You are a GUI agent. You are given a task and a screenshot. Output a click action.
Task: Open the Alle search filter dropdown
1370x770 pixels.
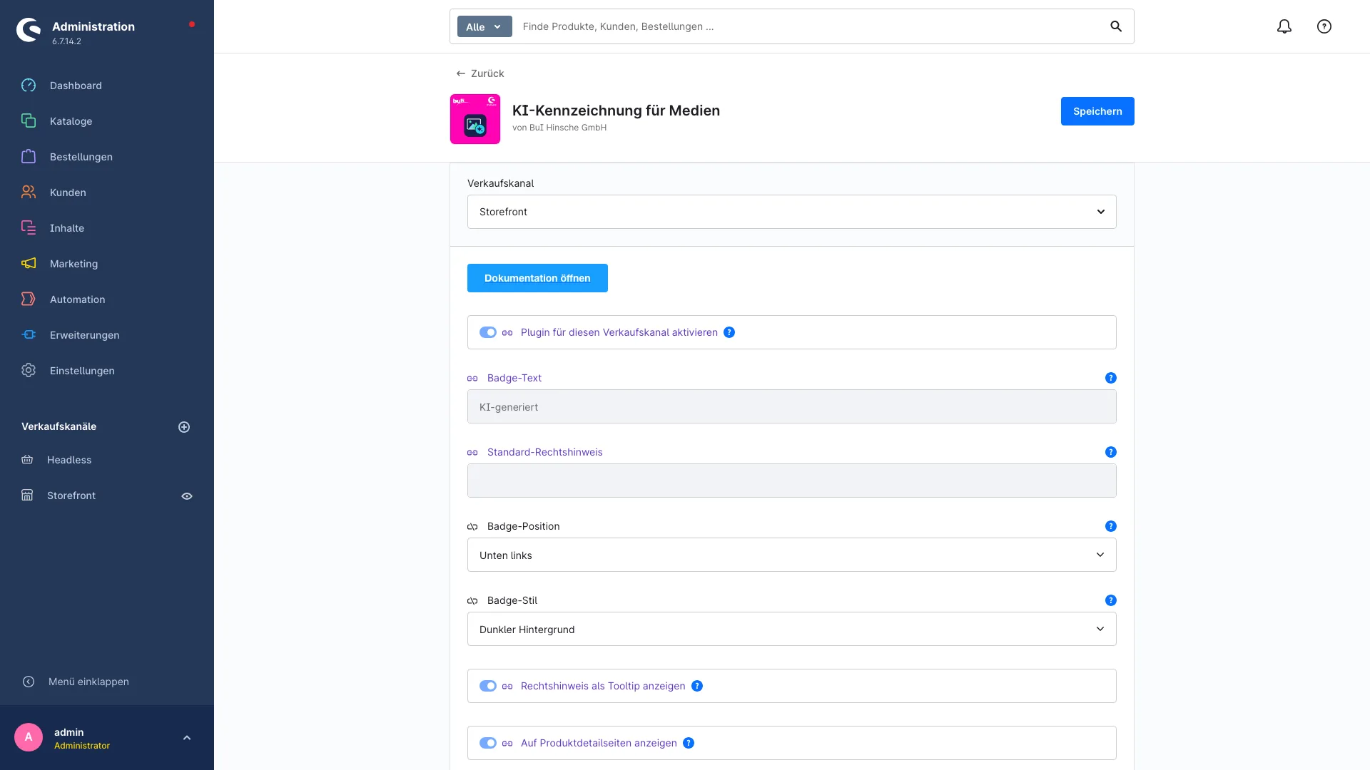point(484,26)
